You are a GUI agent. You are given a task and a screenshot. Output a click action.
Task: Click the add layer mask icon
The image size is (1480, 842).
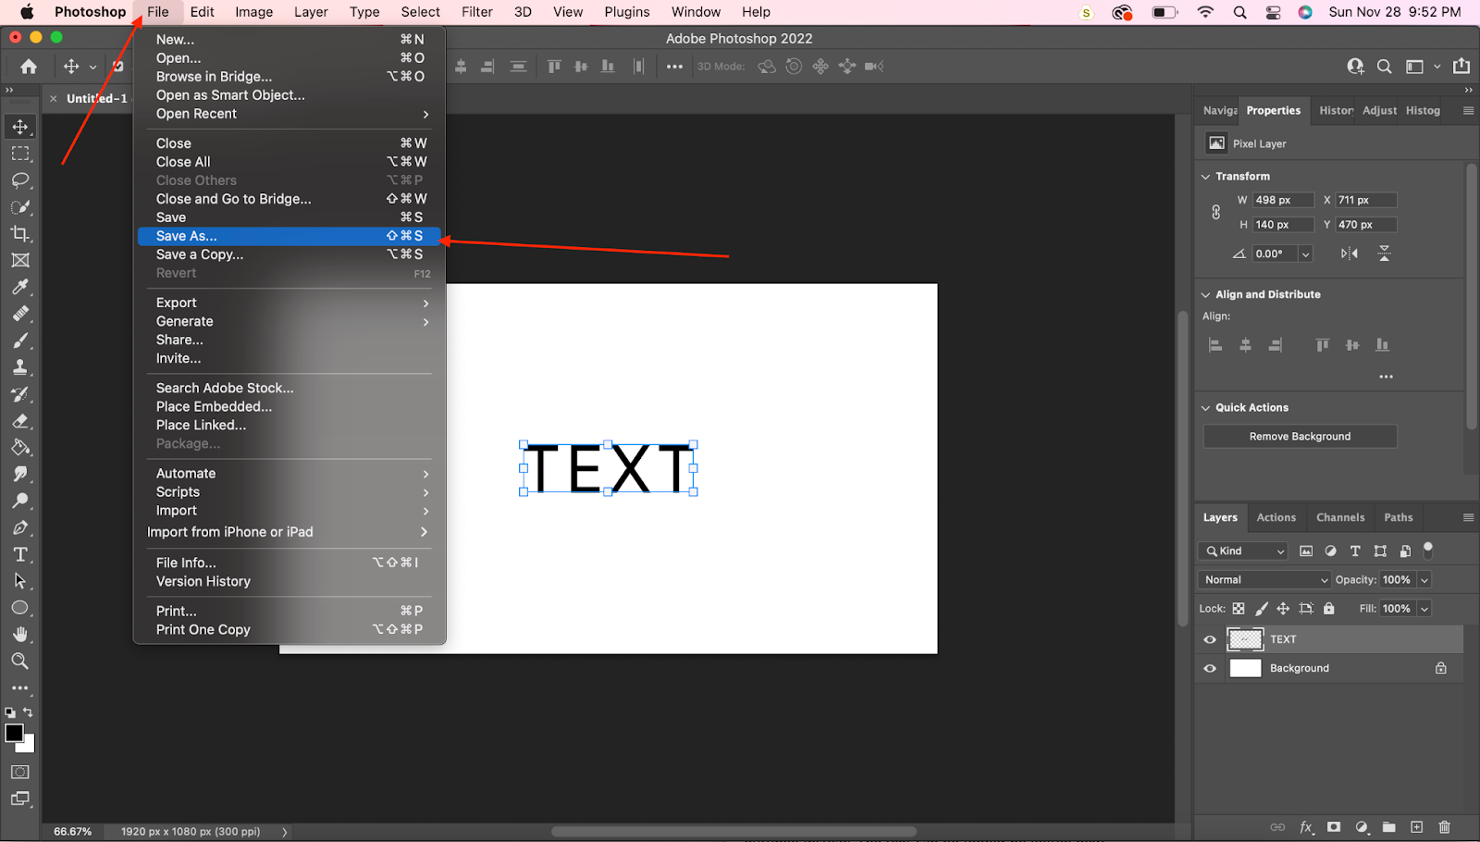point(1334,827)
